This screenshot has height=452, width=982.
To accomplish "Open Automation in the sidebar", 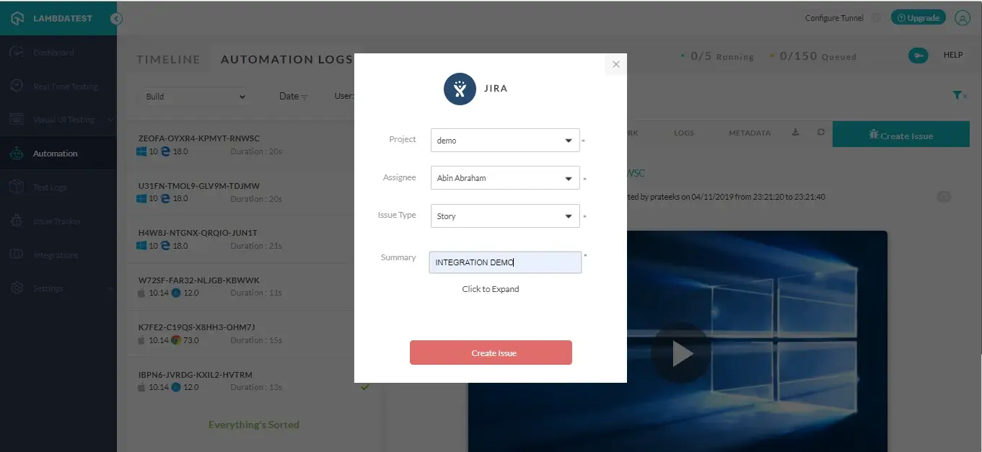I will click(x=55, y=154).
